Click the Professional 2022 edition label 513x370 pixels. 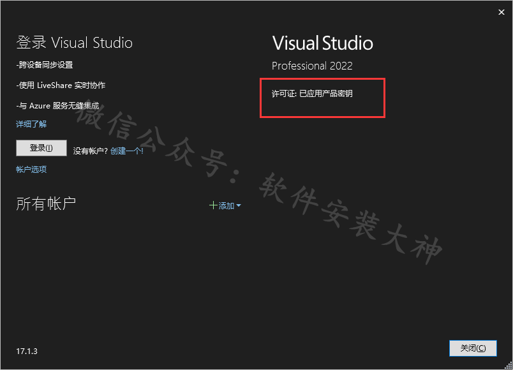[312, 66]
